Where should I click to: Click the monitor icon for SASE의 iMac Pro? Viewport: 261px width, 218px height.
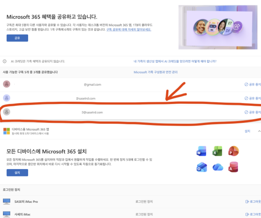(7, 201)
